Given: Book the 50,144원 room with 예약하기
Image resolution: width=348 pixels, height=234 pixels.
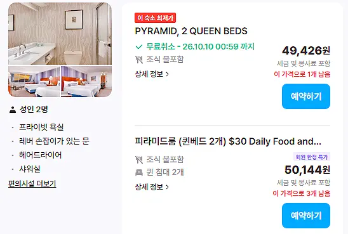Looking at the screenshot, I should click(306, 216).
